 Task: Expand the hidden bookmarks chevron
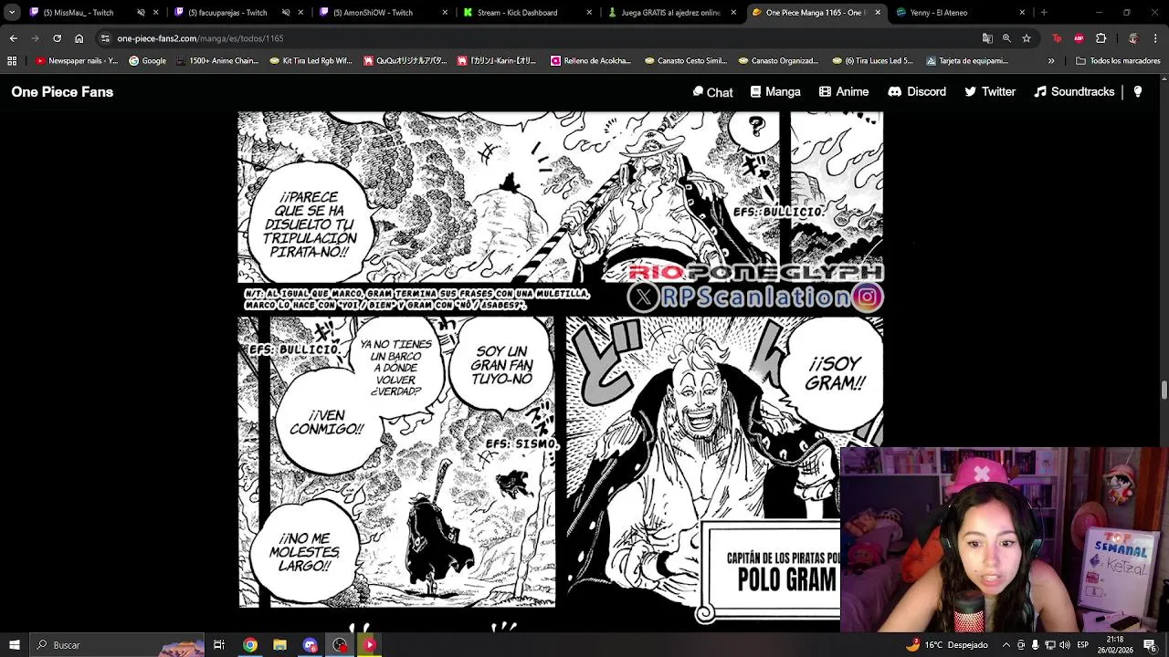[x=1051, y=61]
